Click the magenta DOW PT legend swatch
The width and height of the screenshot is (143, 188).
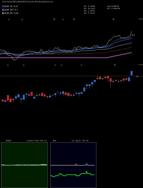pos(3,13)
